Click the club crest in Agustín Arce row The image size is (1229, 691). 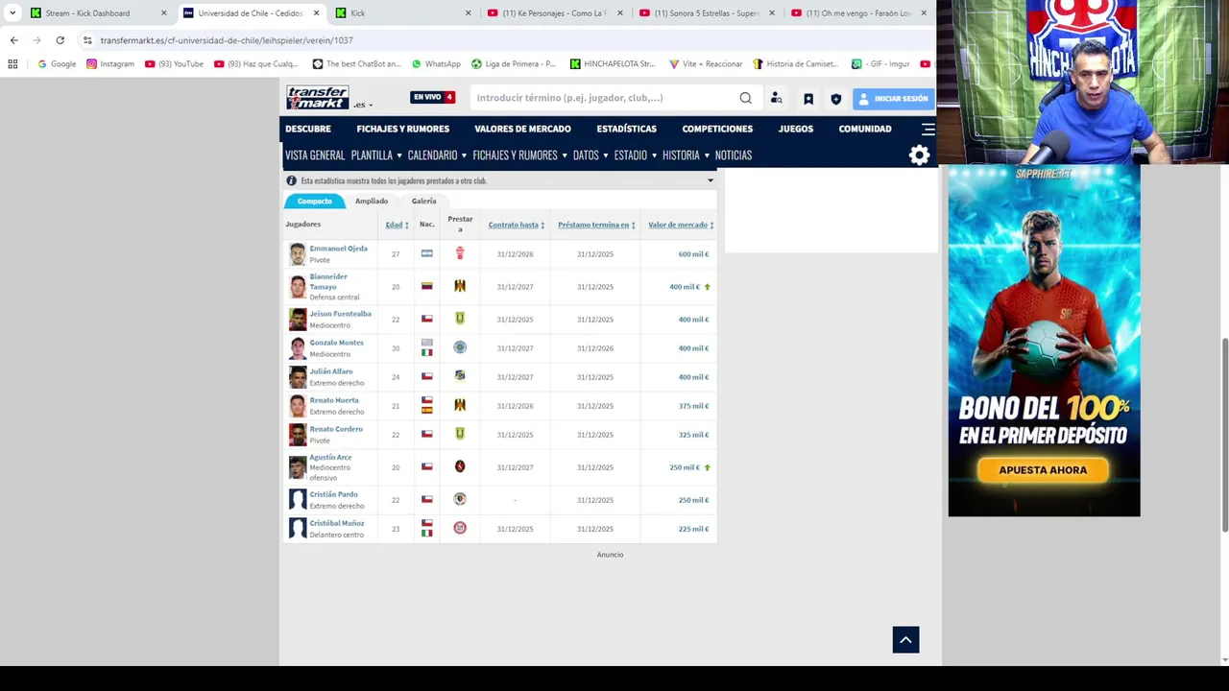pos(460,466)
